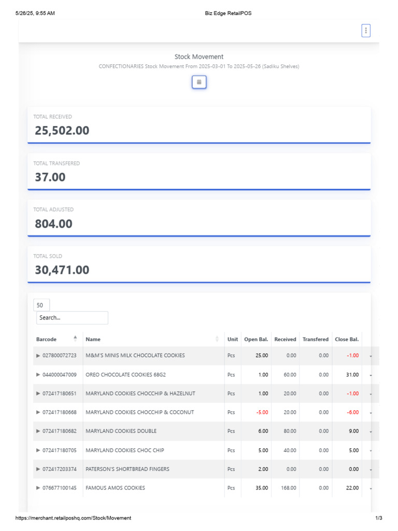Click received value 168.00 for Famous Amos
This screenshot has width=398, height=531.
289,488
